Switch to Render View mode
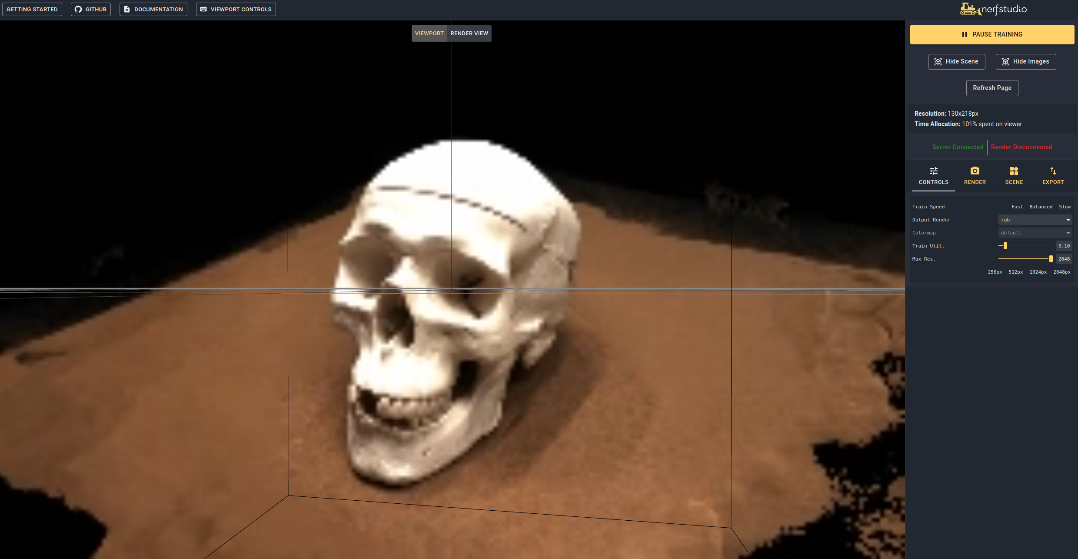 [x=469, y=33]
